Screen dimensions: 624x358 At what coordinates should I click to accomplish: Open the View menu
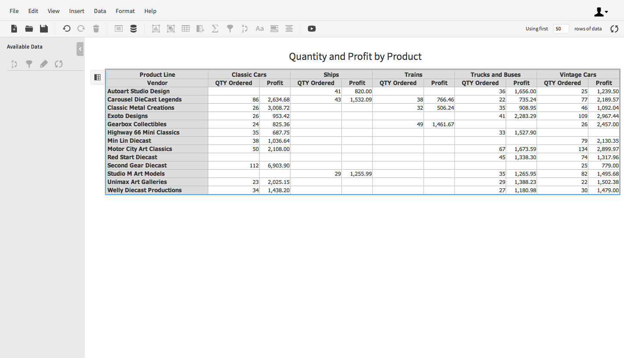(54, 11)
